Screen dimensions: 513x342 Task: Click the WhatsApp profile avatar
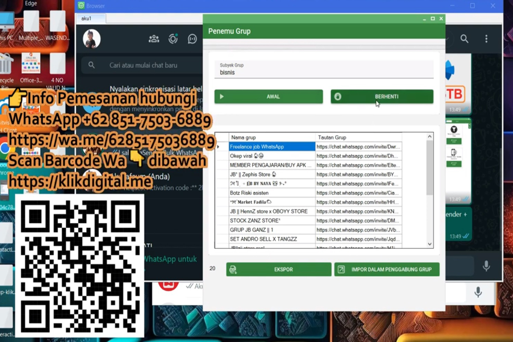91,39
